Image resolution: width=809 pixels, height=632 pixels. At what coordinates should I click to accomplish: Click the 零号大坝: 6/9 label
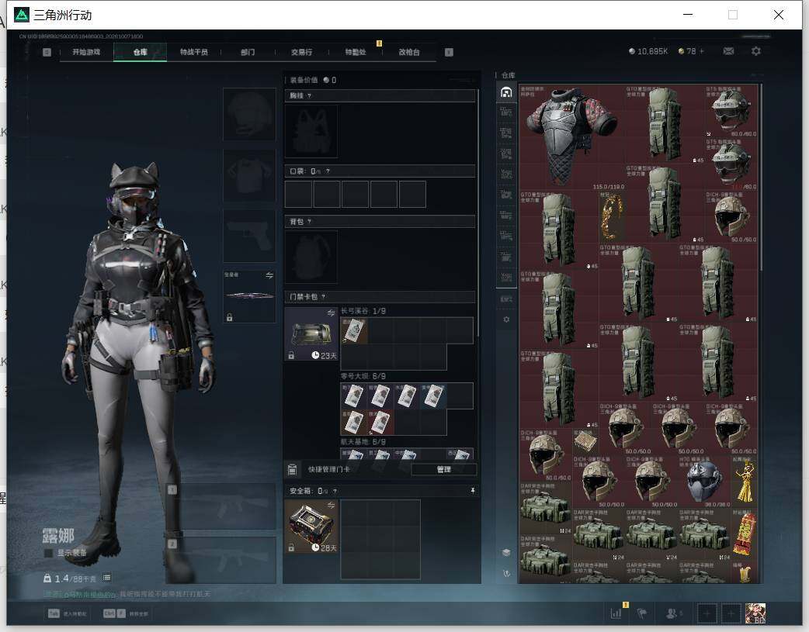[363, 376]
